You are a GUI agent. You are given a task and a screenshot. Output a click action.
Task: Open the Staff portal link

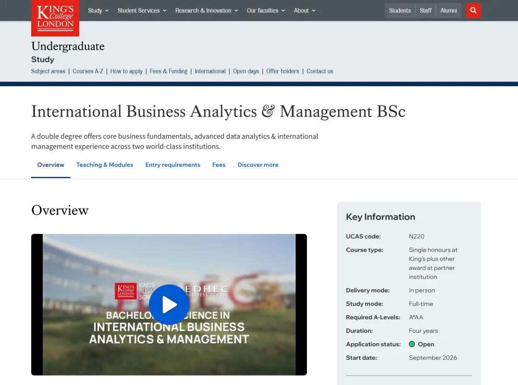pos(425,11)
